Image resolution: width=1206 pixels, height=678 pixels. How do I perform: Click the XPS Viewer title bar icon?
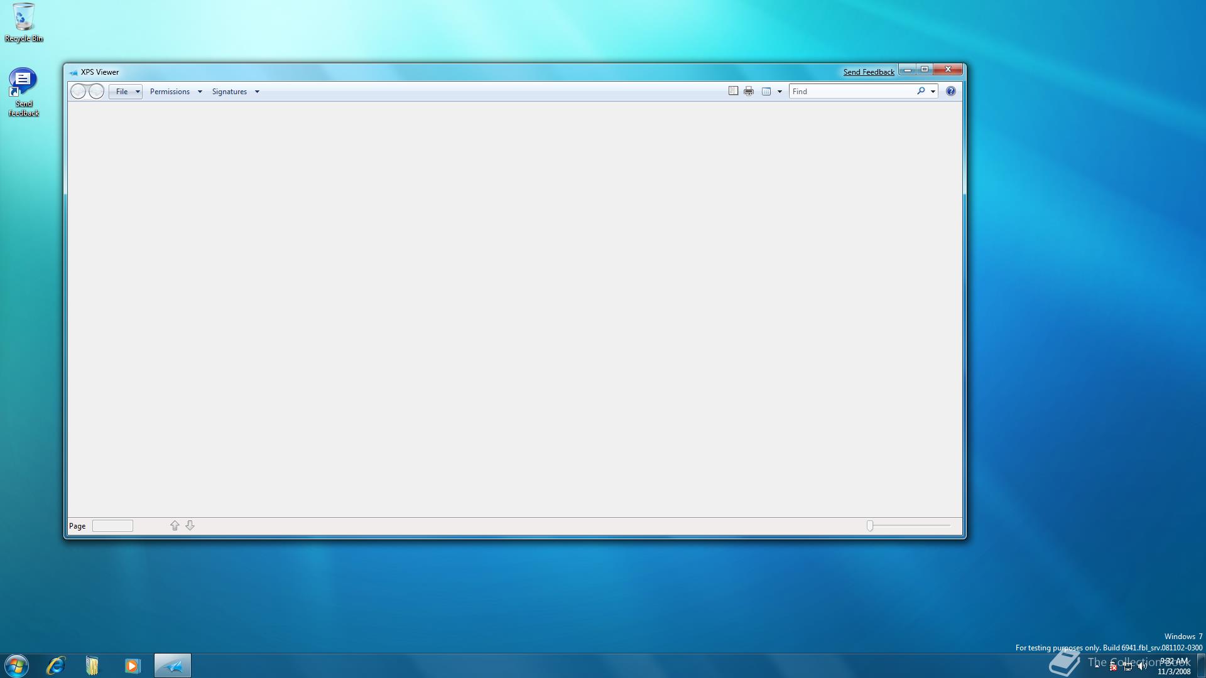[x=73, y=72]
